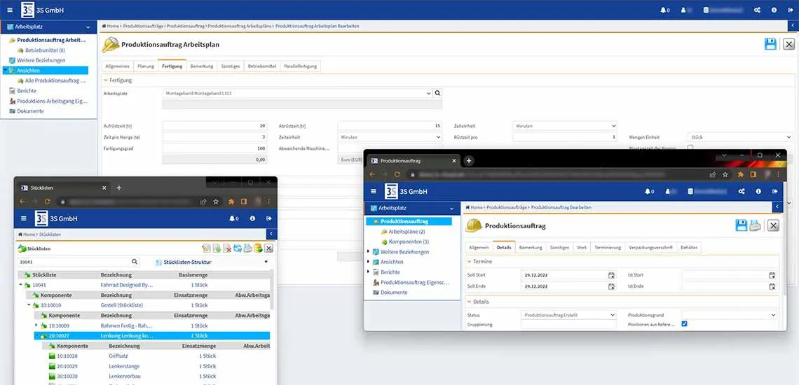The height and width of the screenshot is (385, 799).
Task: Click the Produktionsaufträge breadcrumb in the Produktionsauftrag window
Action: click(x=507, y=208)
